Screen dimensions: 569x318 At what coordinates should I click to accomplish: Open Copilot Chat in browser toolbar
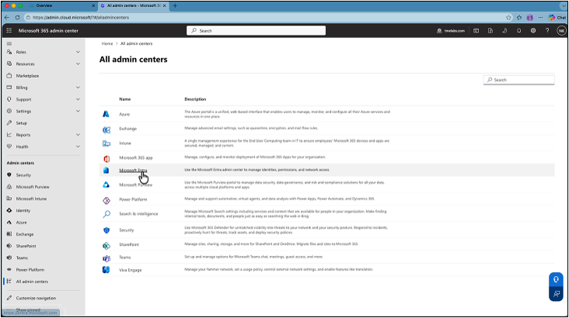click(x=557, y=17)
